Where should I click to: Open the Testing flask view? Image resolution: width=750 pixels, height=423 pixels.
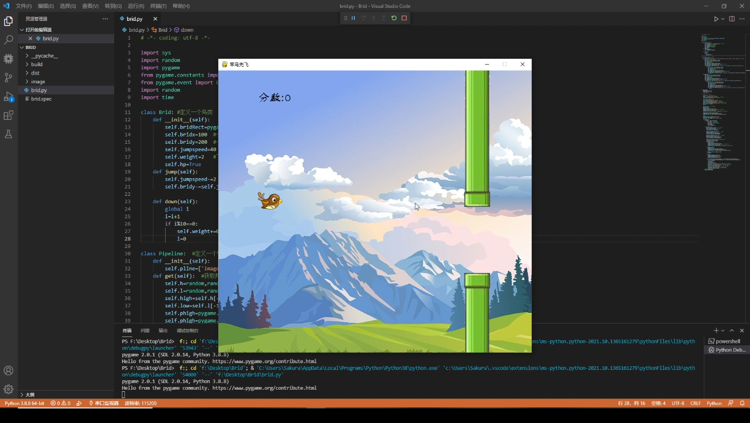point(8,134)
